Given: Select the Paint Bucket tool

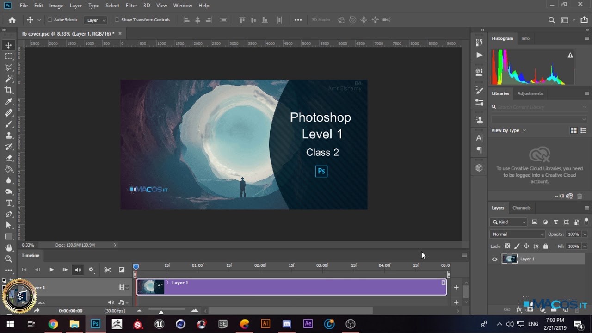Looking at the screenshot, I should click(x=9, y=169).
